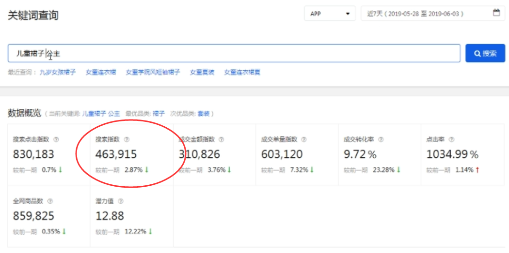The image size is (509, 253).
Task: Click the 0.35% change under 全网商品数
Action: [51, 231]
